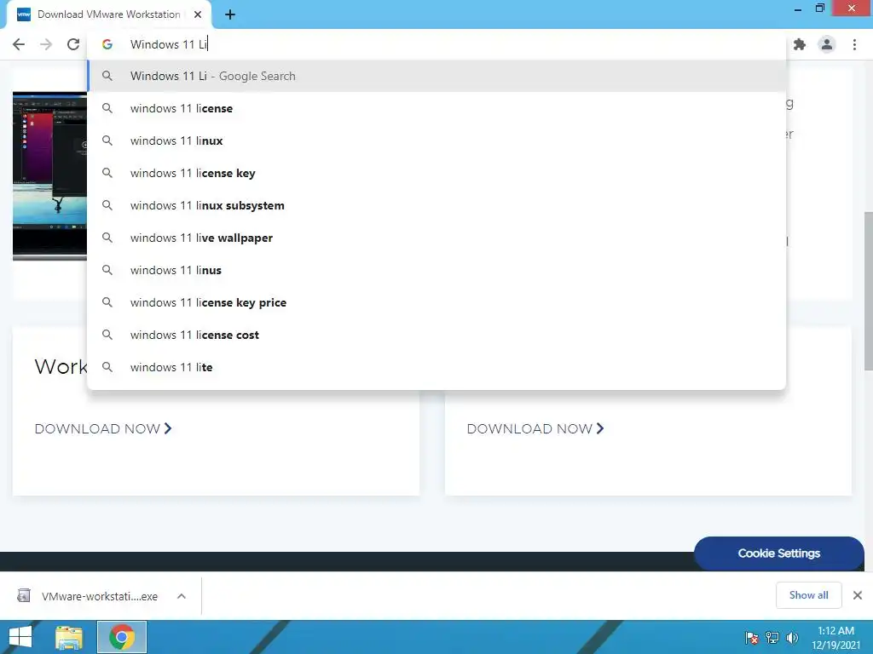Click the Google logo in address bar
873x654 pixels.
[107, 44]
